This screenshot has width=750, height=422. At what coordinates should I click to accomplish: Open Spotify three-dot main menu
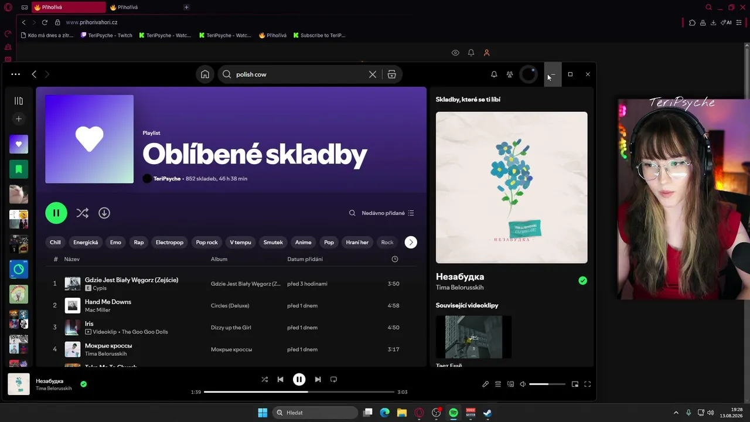[x=16, y=74]
